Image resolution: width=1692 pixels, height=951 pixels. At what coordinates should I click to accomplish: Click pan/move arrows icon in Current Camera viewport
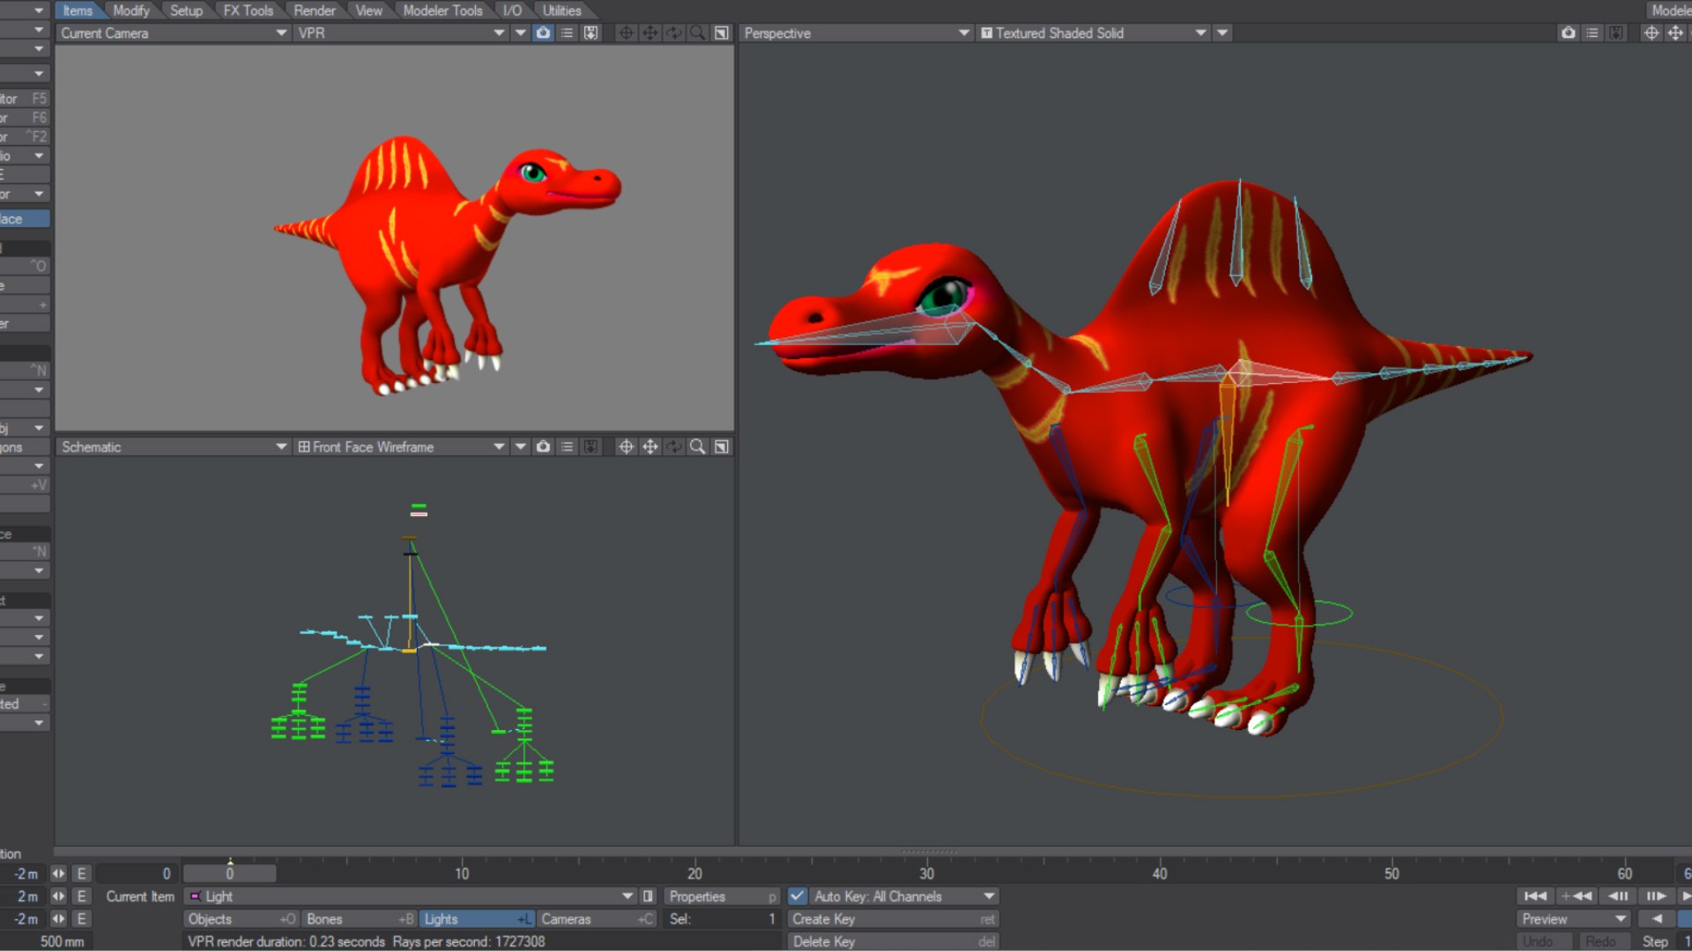[649, 33]
